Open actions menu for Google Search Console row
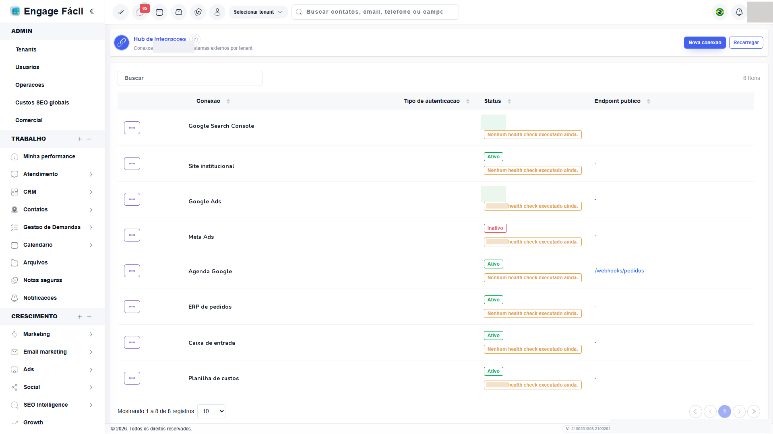 click(132, 128)
